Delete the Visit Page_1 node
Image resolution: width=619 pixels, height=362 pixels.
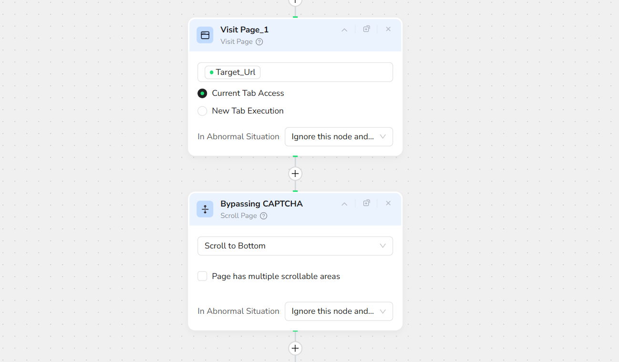coord(388,29)
